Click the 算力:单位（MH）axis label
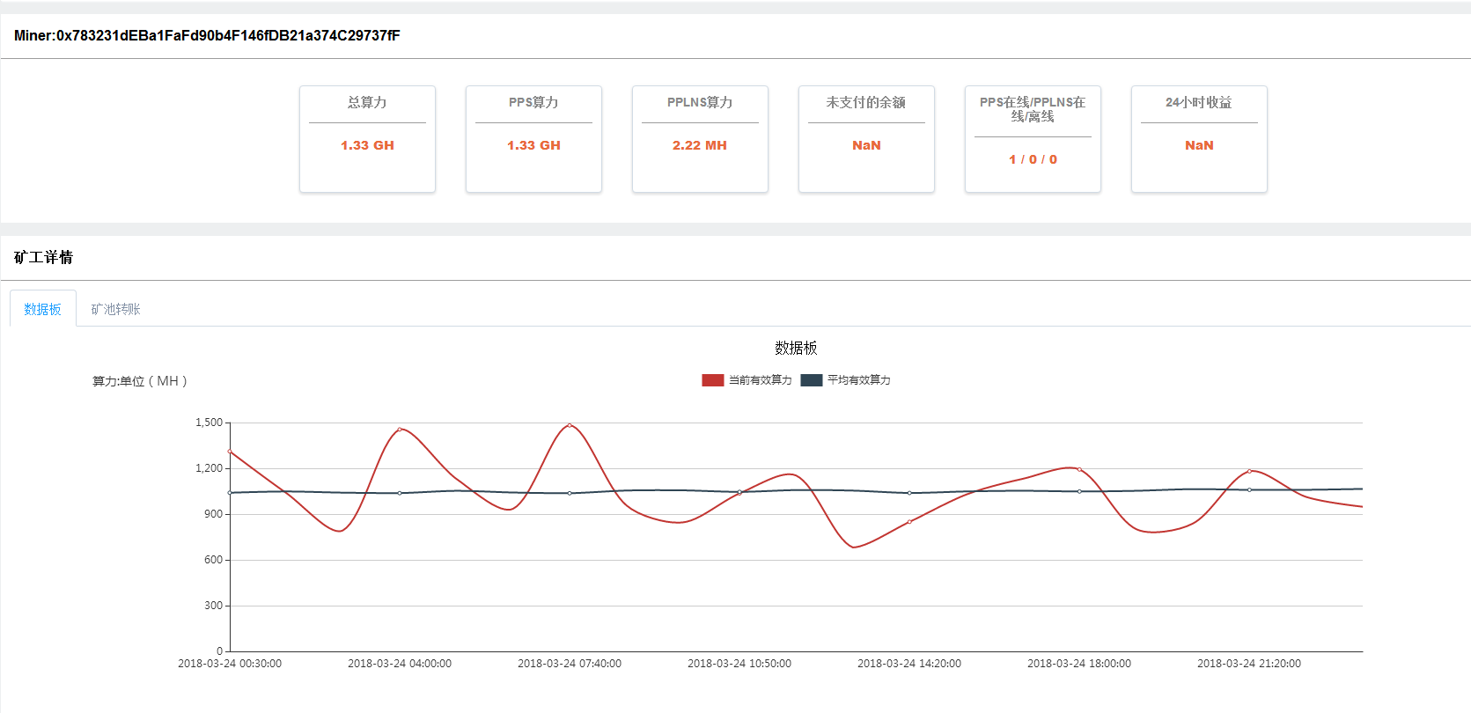The width and height of the screenshot is (1471, 713). pyautogui.click(x=140, y=381)
